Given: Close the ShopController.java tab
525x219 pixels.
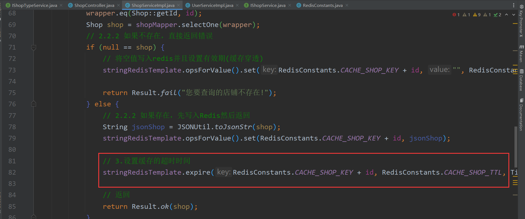Looking at the screenshot, I should (118, 5).
